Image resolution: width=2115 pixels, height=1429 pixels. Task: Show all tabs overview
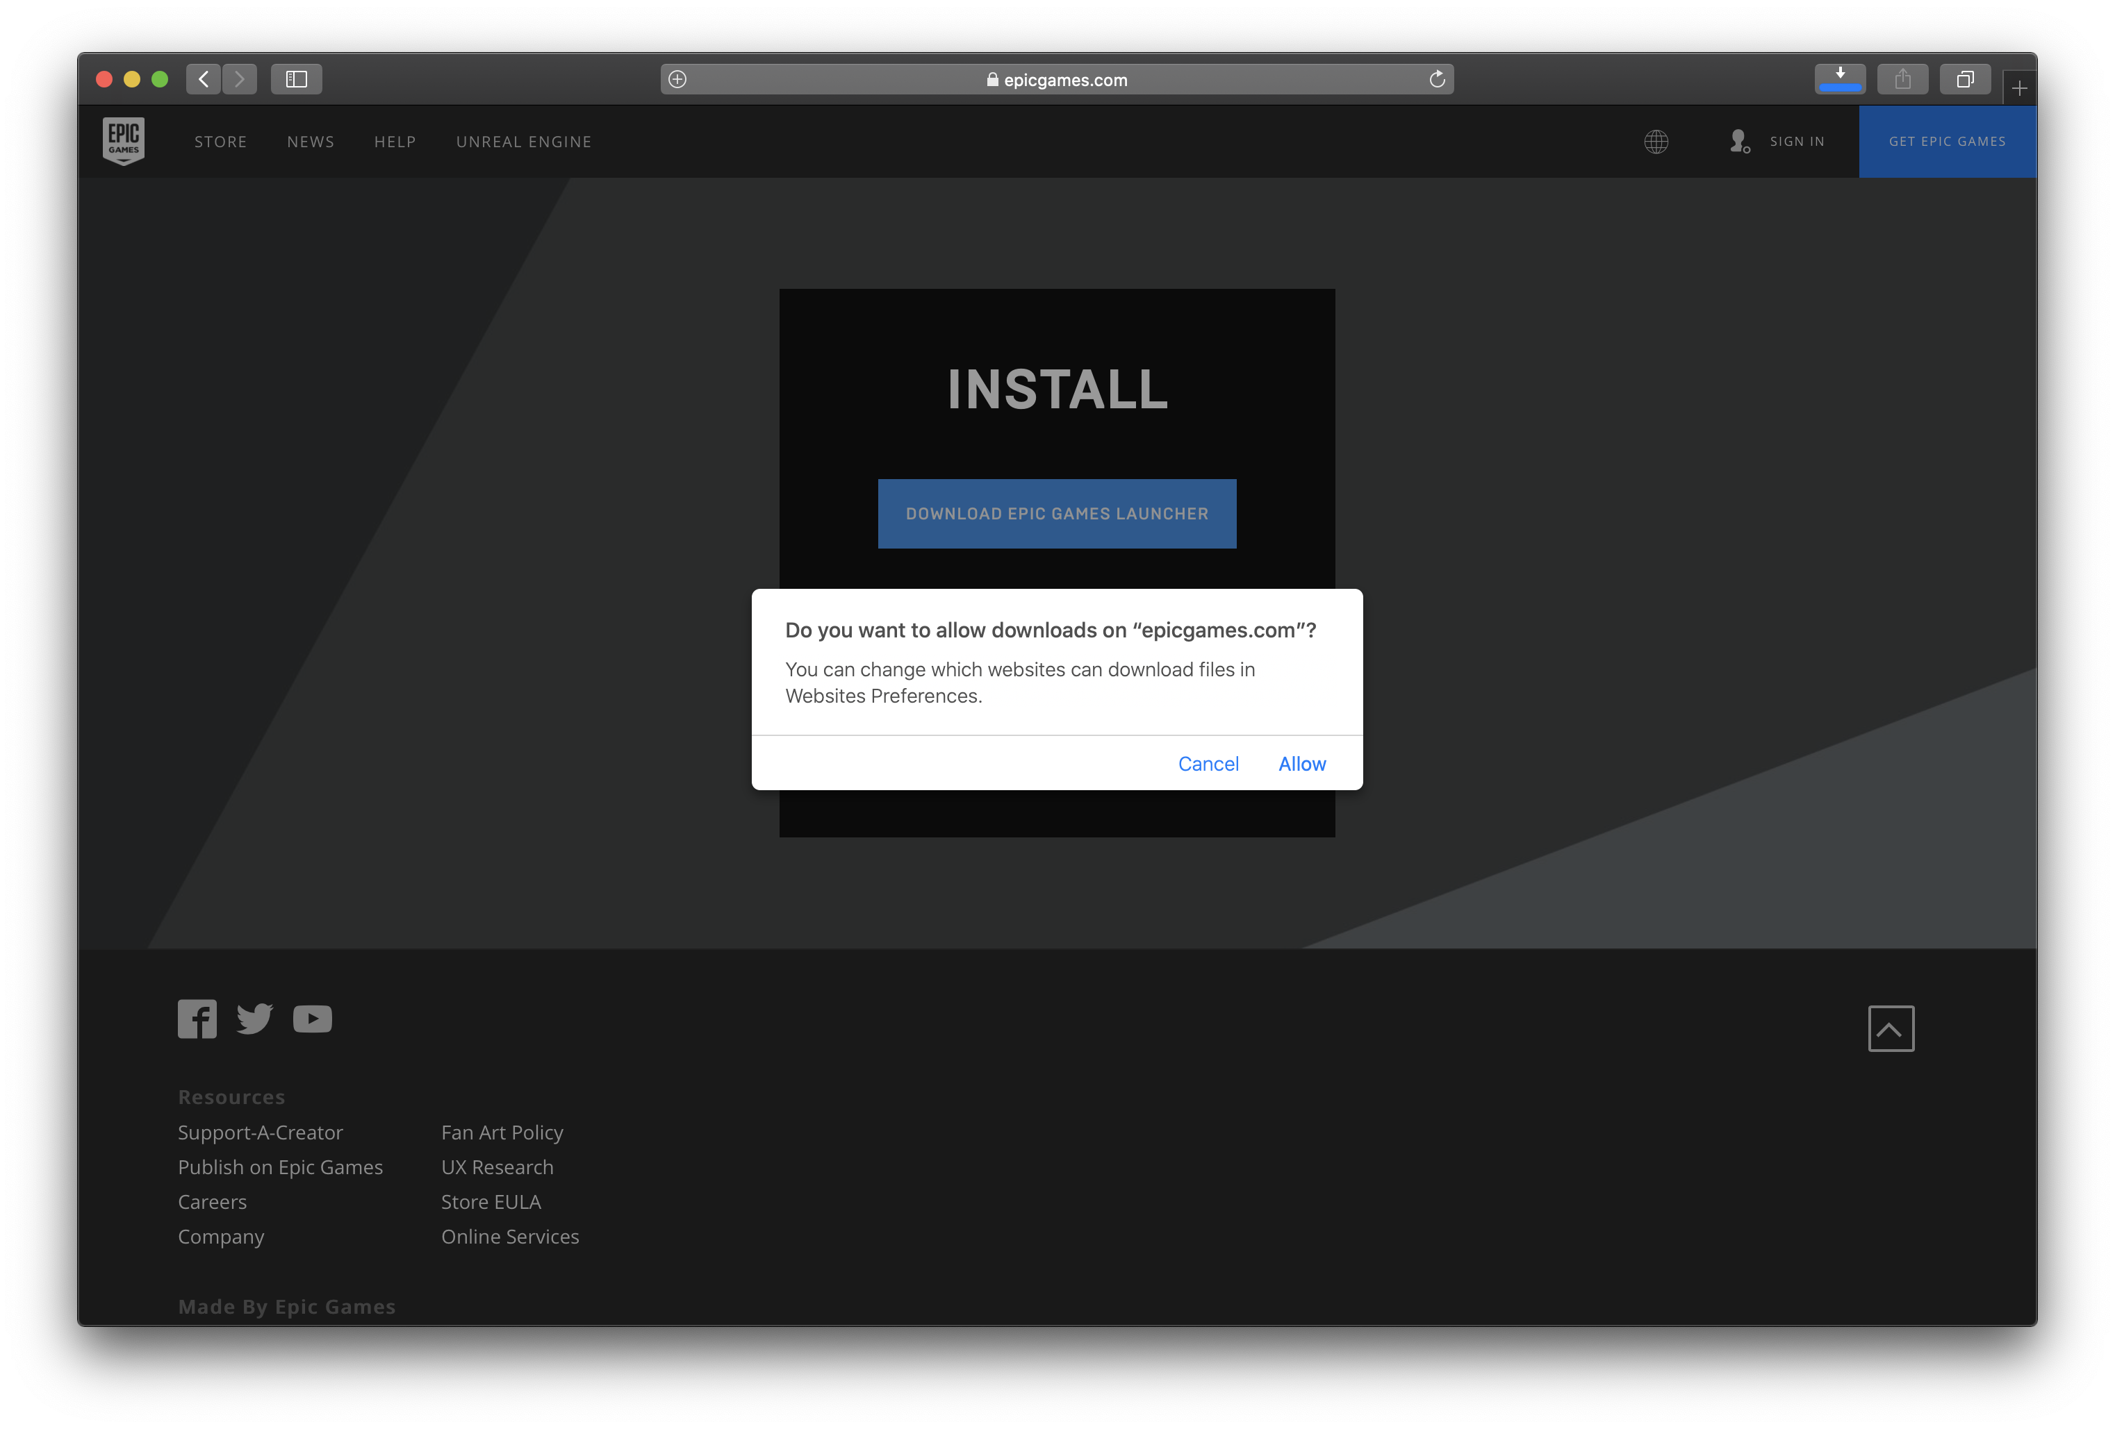[x=1966, y=79]
